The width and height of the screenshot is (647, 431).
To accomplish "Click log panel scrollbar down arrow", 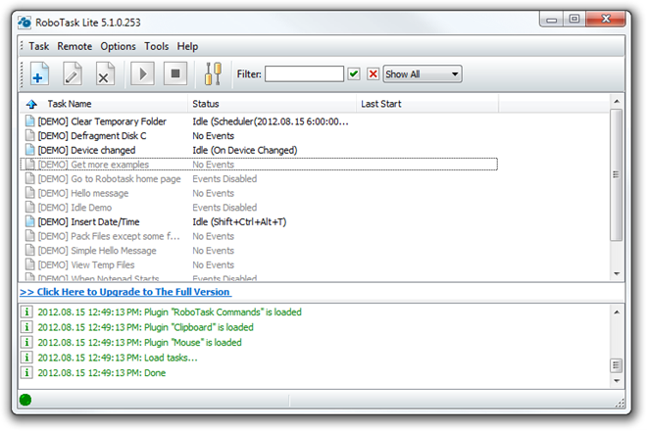I will 617,381.
